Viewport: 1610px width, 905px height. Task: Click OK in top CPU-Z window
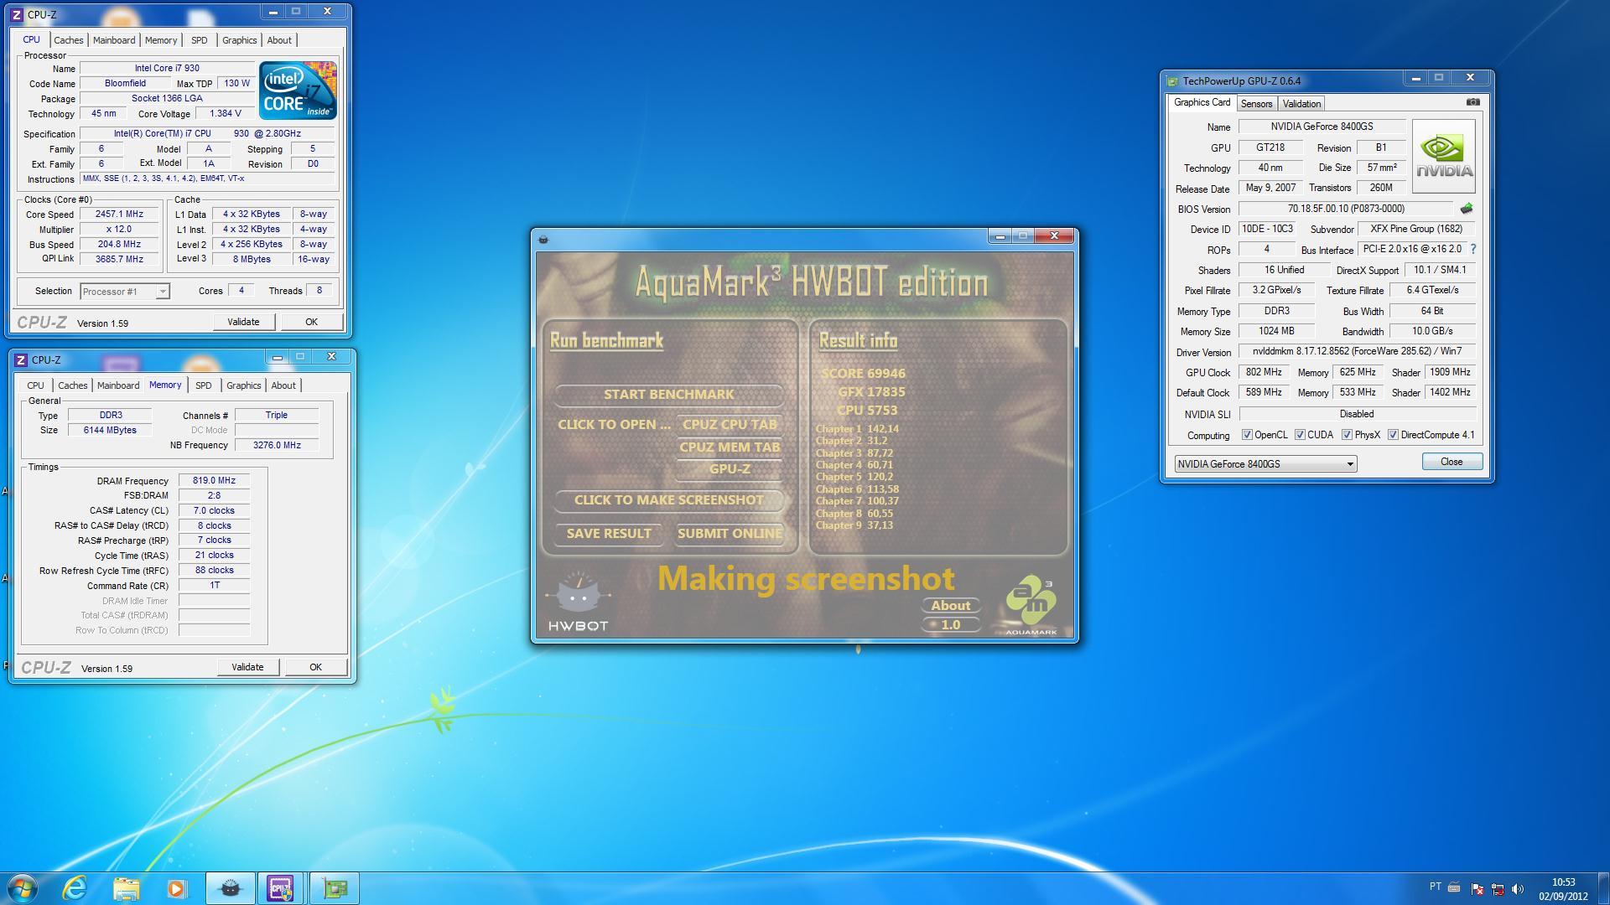coord(311,322)
